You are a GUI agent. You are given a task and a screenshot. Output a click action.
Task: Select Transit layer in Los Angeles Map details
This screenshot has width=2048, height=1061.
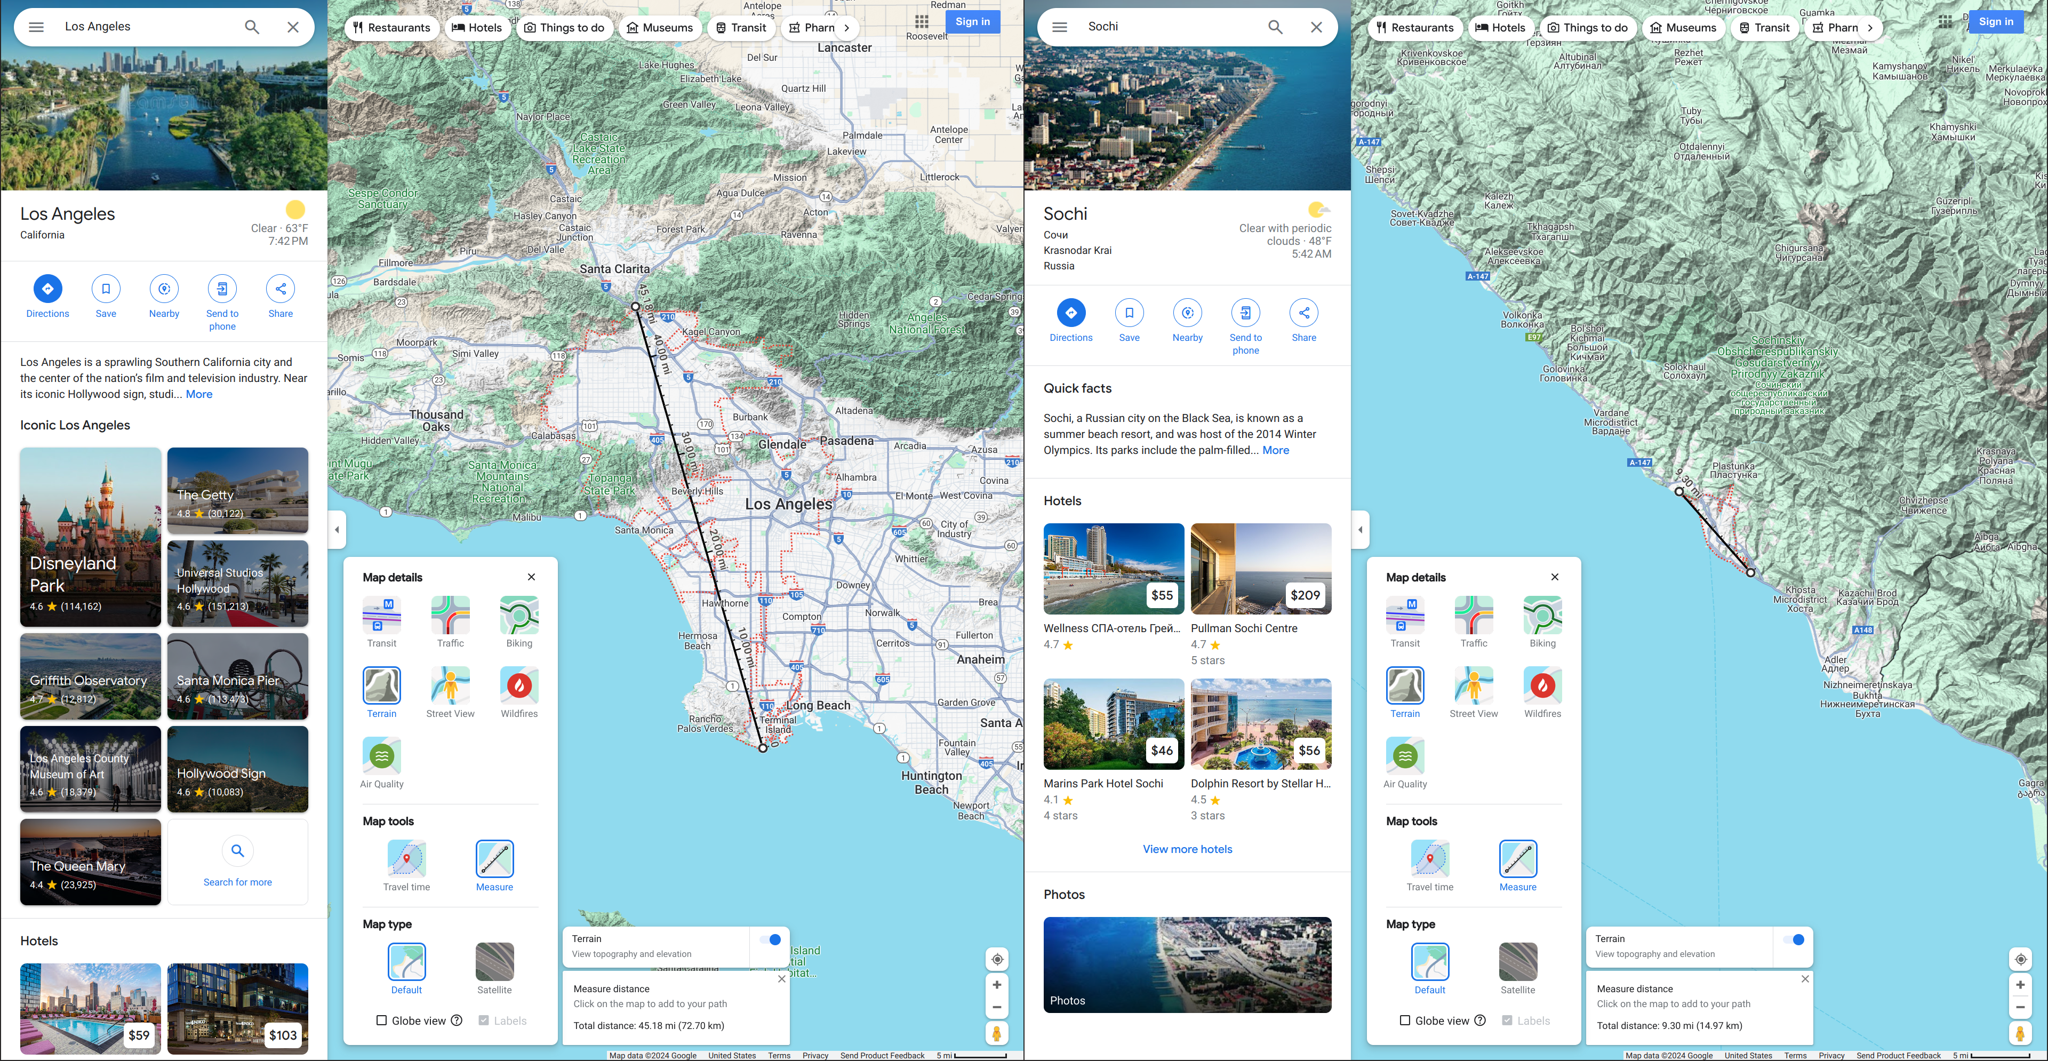point(382,622)
